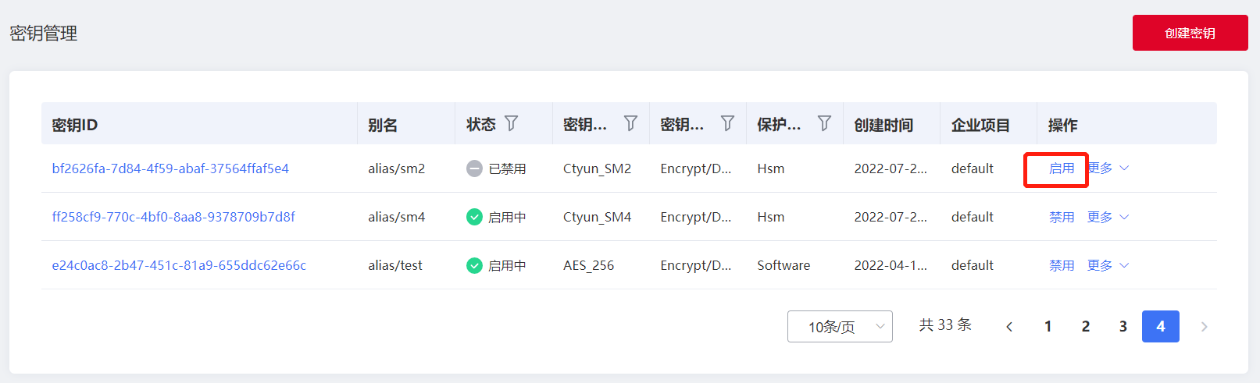Click the alias/sm2 cell
The height and width of the screenshot is (383, 1260).
tap(397, 168)
